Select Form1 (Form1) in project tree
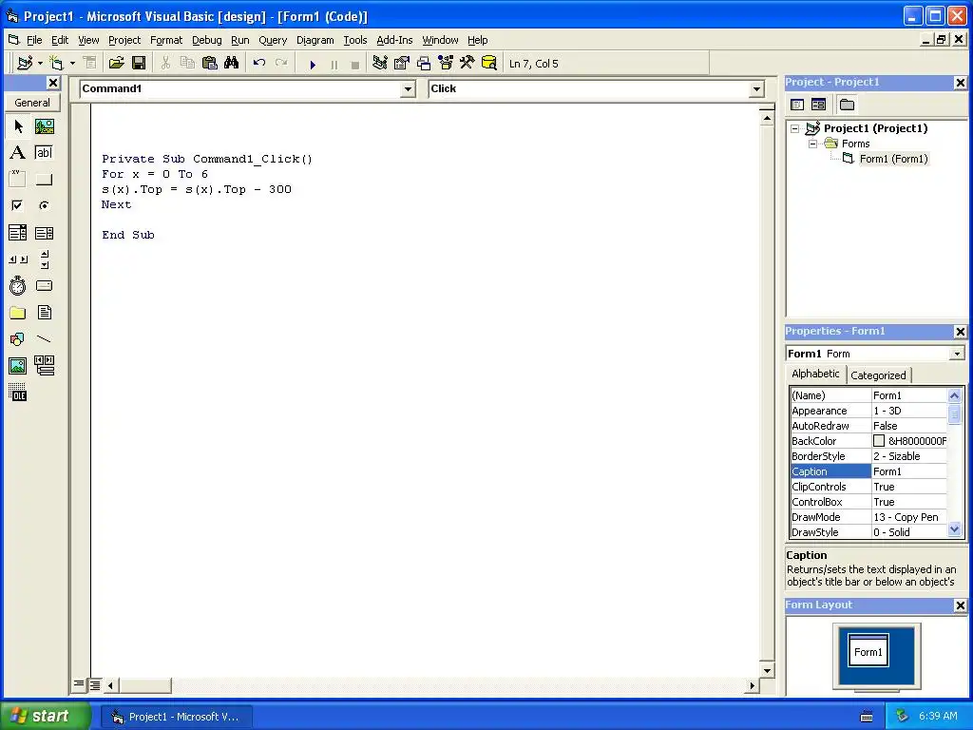The width and height of the screenshot is (973, 730). coord(893,159)
